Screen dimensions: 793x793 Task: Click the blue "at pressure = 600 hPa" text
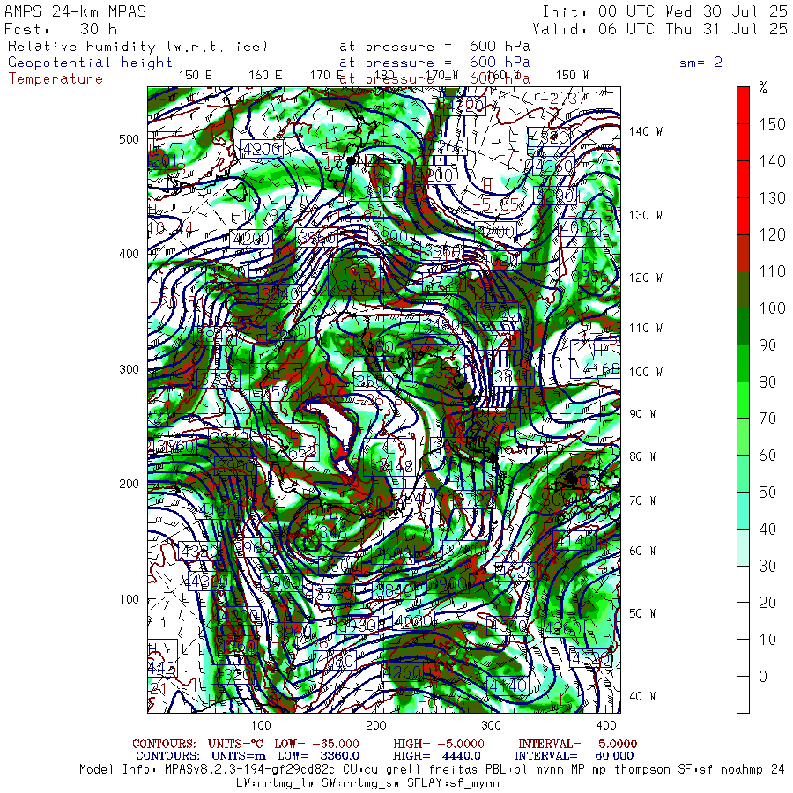click(x=434, y=63)
